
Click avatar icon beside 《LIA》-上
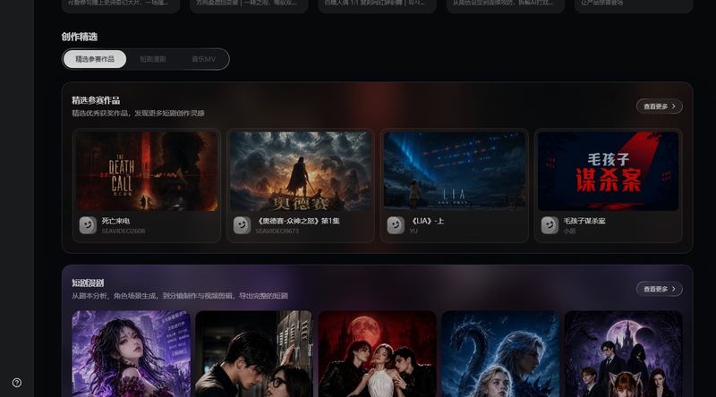coord(396,225)
